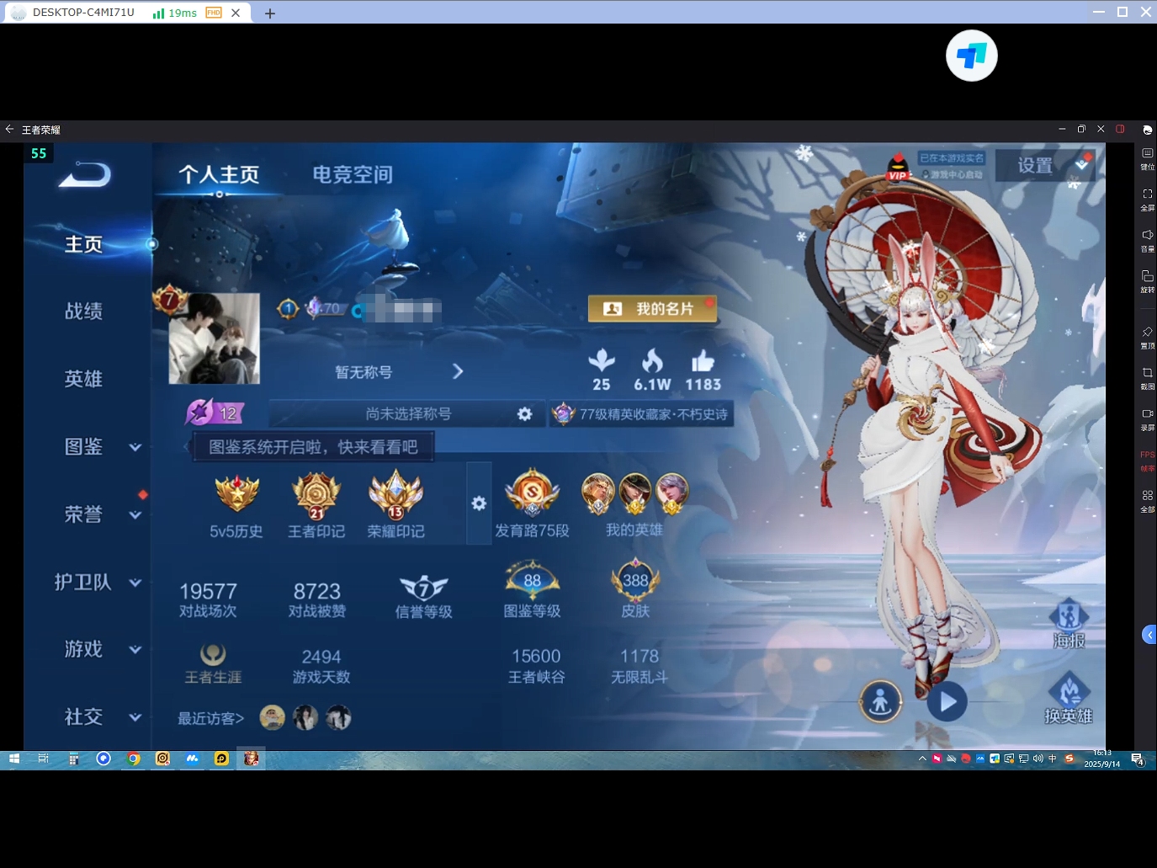Toggle 置顶 pin window on top
The height and width of the screenshot is (868, 1157).
point(1147,338)
